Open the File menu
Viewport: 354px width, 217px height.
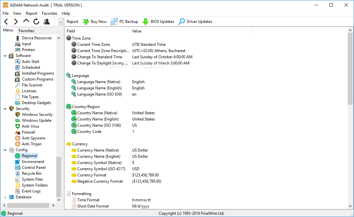(x=6, y=13)
